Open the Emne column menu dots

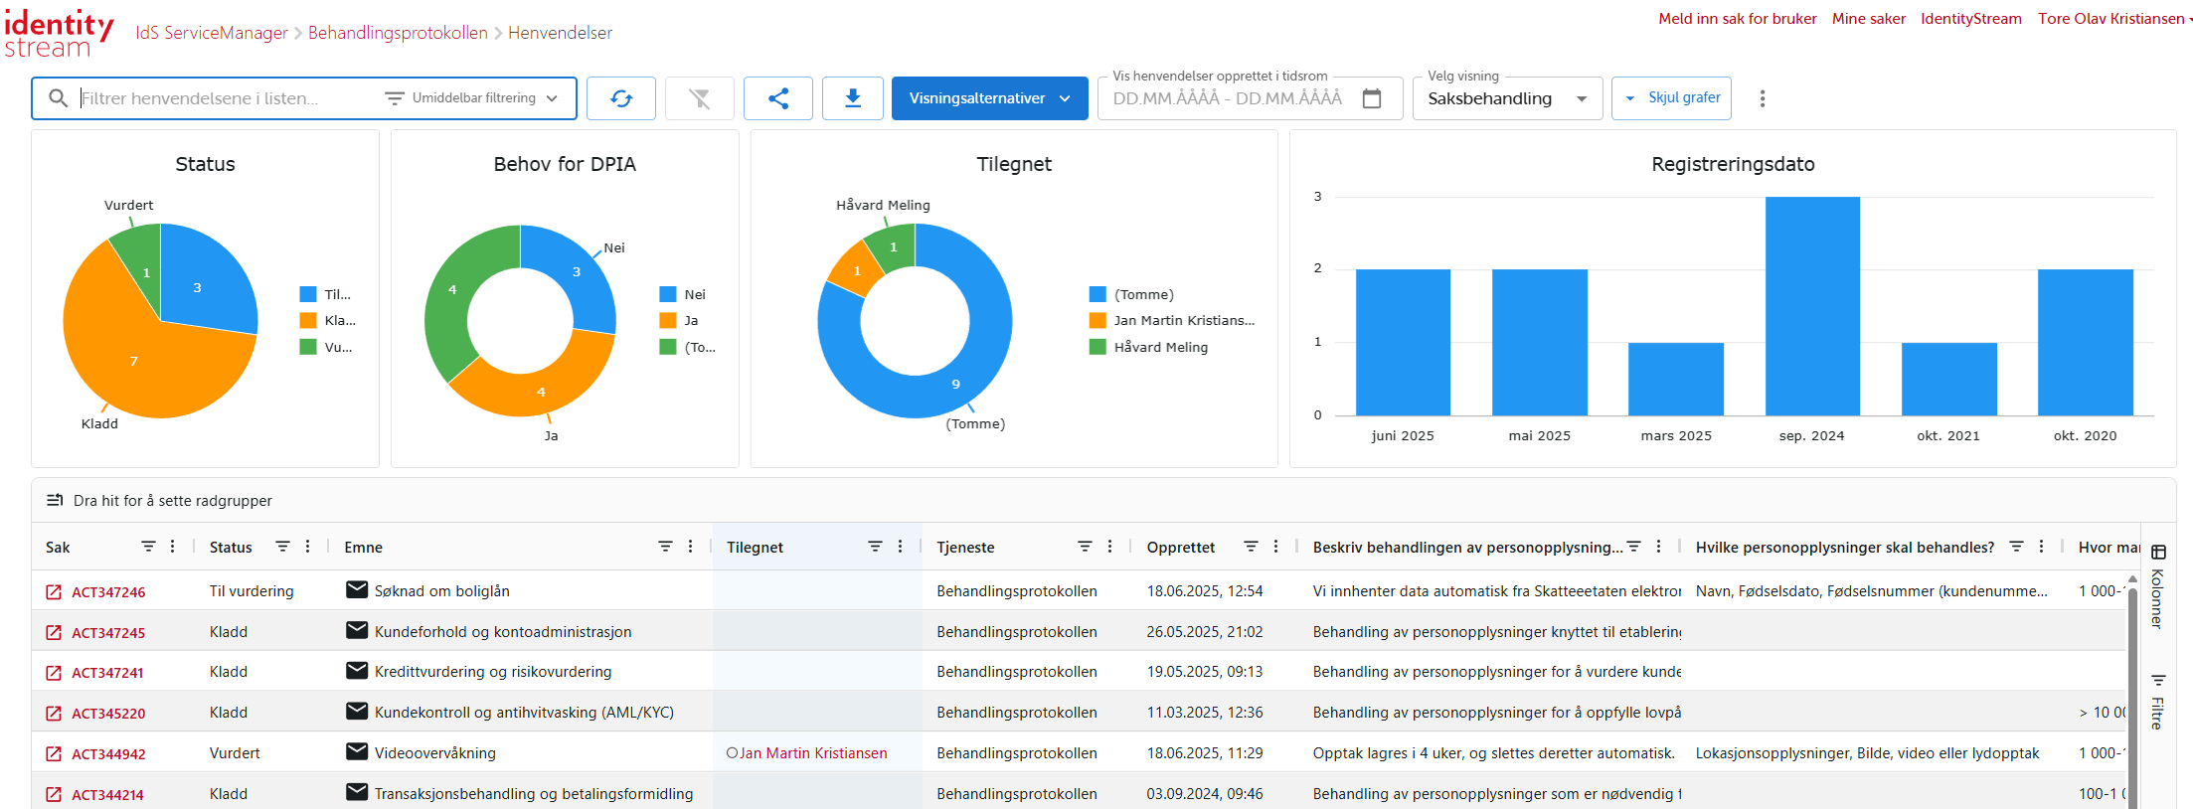pos(690,547)
